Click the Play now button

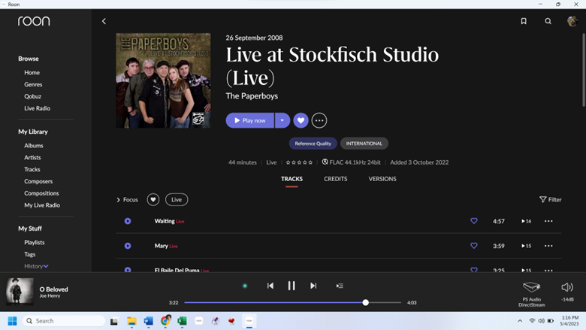(249, 120)
